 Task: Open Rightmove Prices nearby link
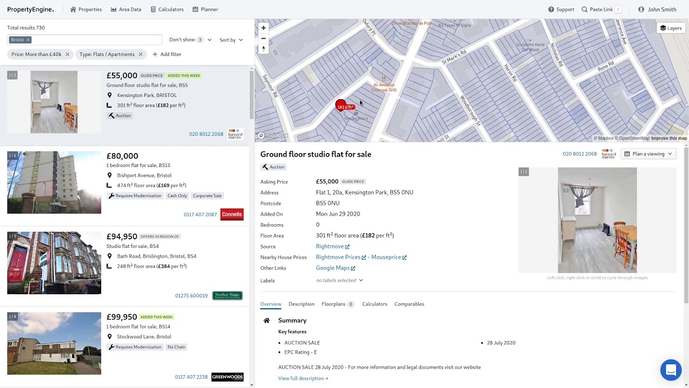point(341,257)
